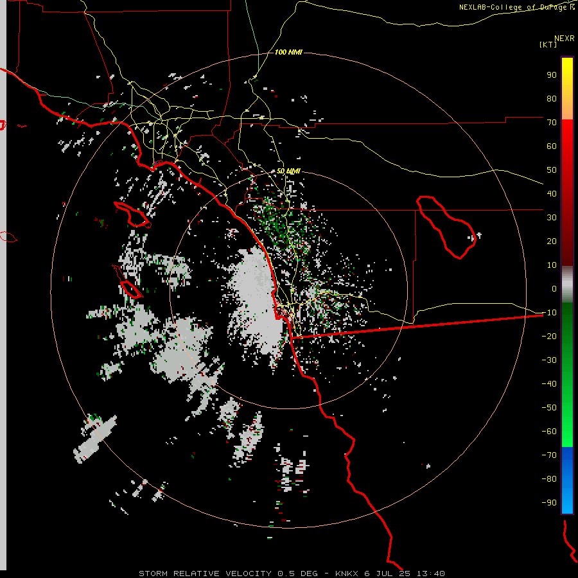
Task: Select the -80 knot scale label
Action: 549,479
